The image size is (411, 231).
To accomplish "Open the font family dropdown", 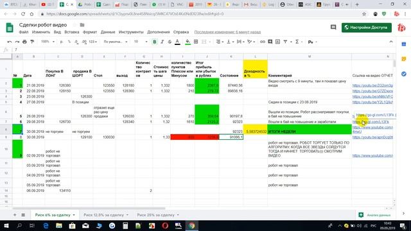I will click(x=116, y=42).
